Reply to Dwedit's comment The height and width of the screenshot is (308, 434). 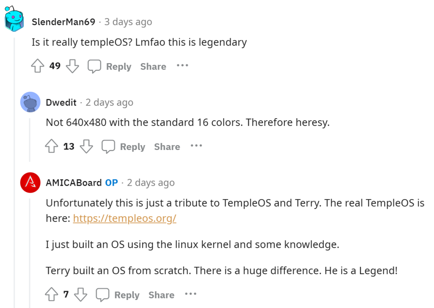click(133, 146)
